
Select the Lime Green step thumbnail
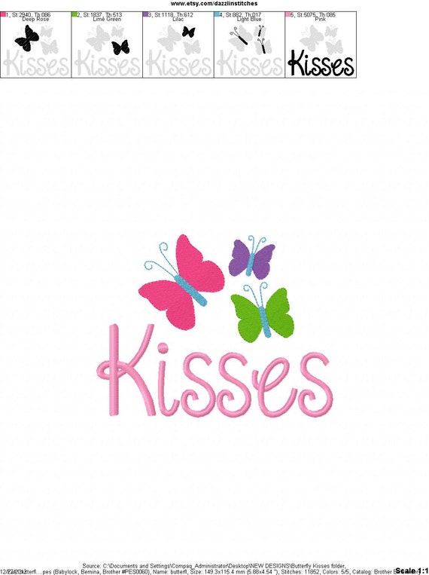tap(107, 44)
